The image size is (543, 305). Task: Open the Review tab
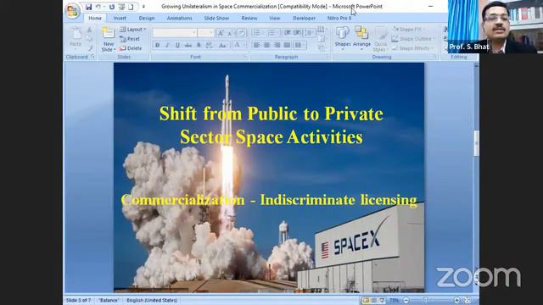(x=249, y=18)
